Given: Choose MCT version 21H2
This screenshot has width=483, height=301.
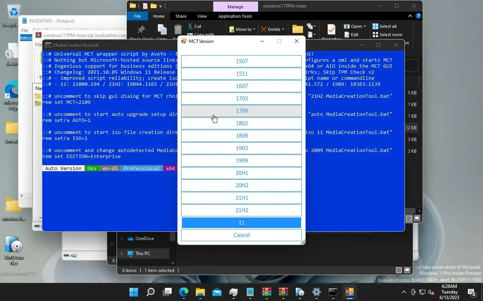Looking at the screenshot, I should [241, 210].
